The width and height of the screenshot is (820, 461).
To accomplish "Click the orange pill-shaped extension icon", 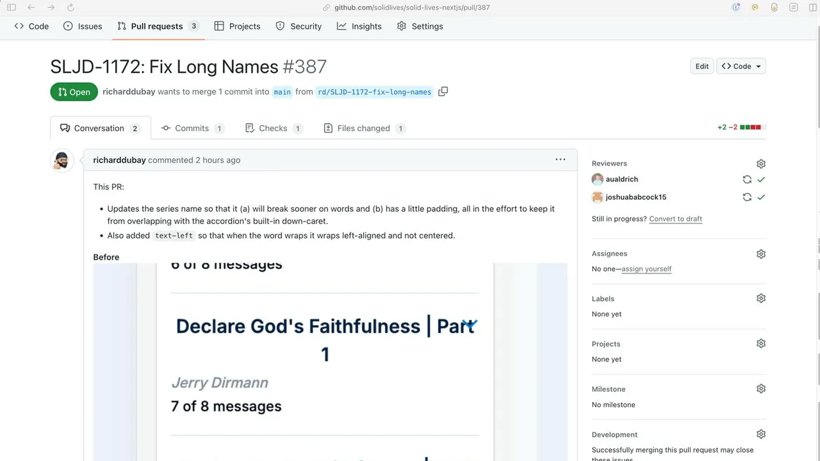I will [x=775, y=8].
